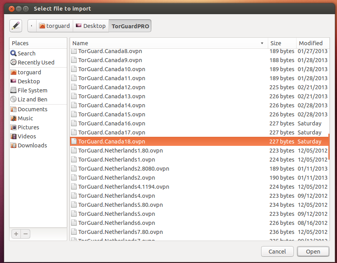Select the TorGuard.Canada17.ovpn file icon
The height and width of the screenshot is (263, 337).
tap(74, 132)
